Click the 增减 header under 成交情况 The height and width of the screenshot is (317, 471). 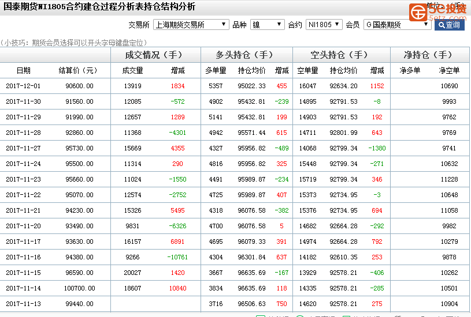click(177, 70)
